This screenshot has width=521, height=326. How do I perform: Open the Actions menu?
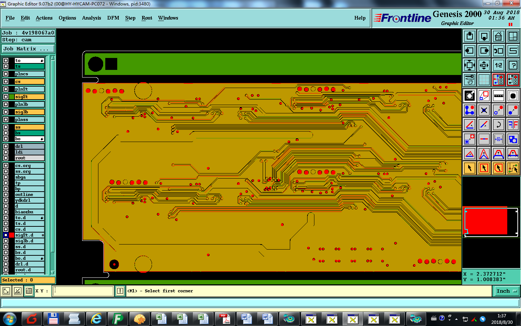click(44, 18)
